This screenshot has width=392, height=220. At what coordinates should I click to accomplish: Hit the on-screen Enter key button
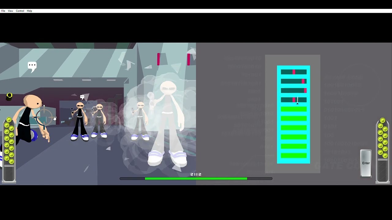click(x=366, y=163)
